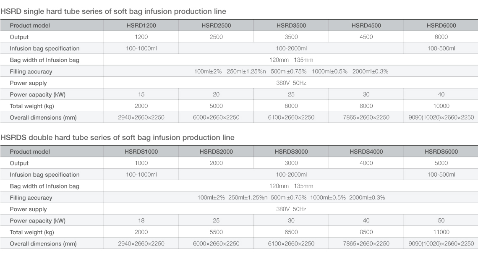
Task: Click the HSRD4500 model header cell
Action: click(366, 26)
